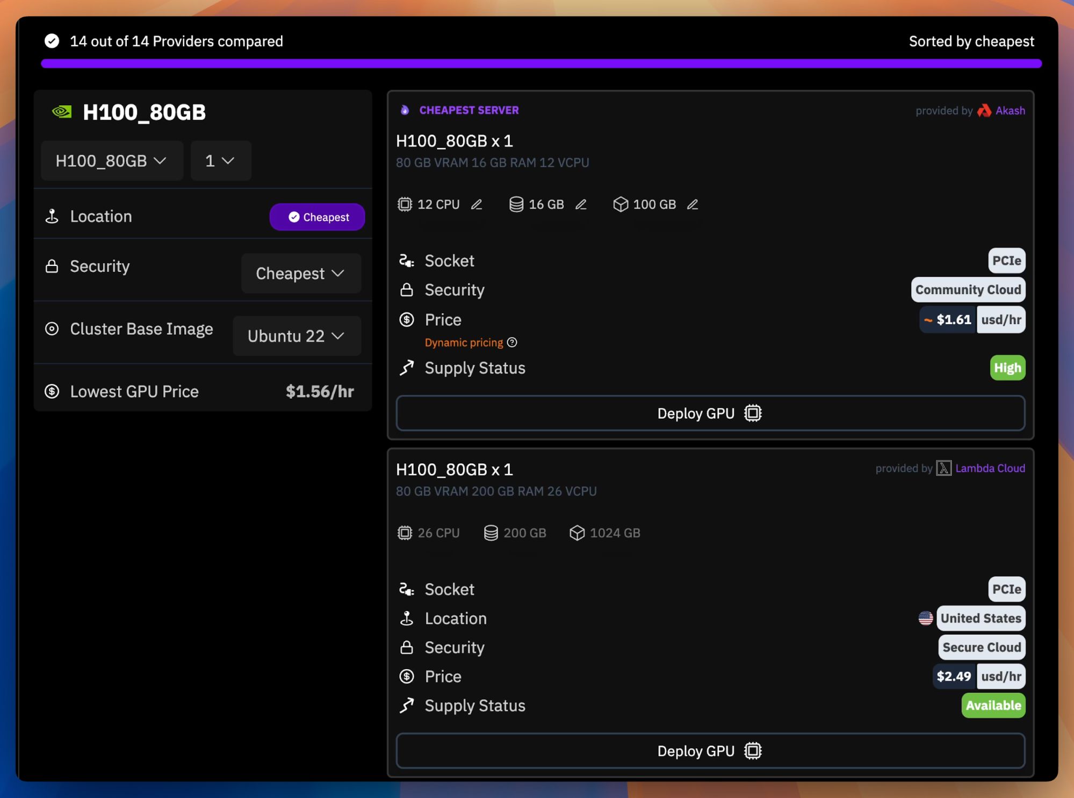1074x798 pixels.
Task: Click the Lambda Cloud logo icon
Action: tap(943, 468)
